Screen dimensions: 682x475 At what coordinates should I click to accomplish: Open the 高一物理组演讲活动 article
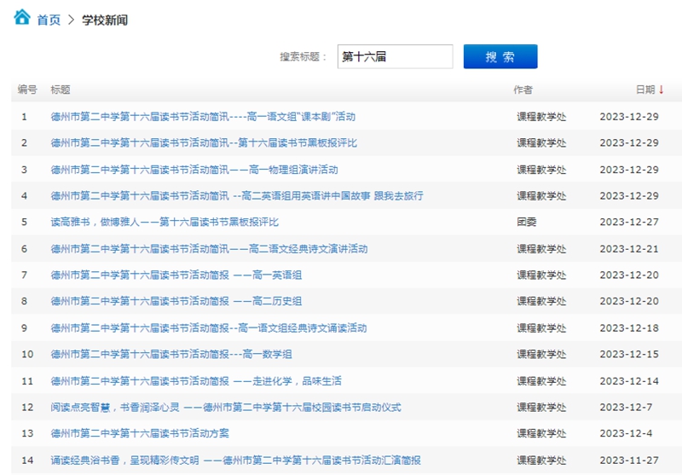click(194, 170)
